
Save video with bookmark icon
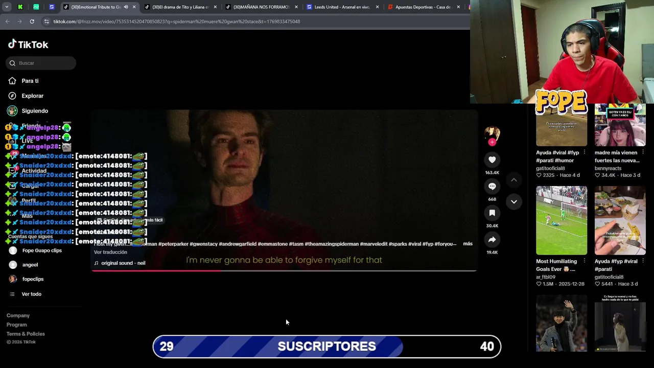click(492, 213)
